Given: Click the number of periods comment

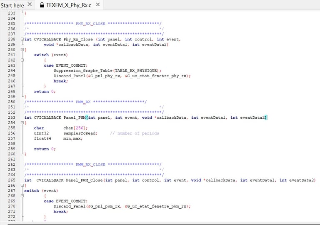Looking at the screenshot, I should 135,133.
